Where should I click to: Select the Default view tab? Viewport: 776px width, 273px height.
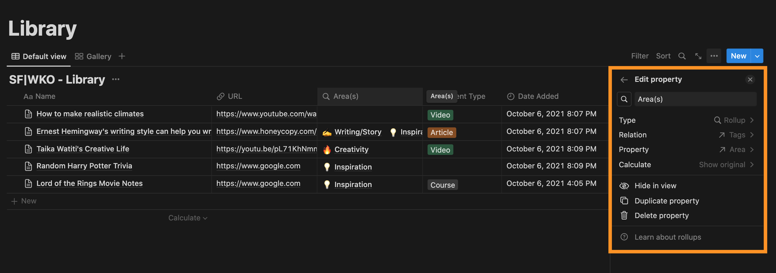click(44, 56)
